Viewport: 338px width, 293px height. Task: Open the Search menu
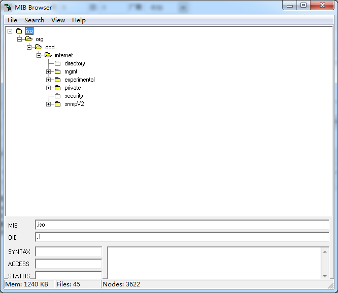pos(34,20)
